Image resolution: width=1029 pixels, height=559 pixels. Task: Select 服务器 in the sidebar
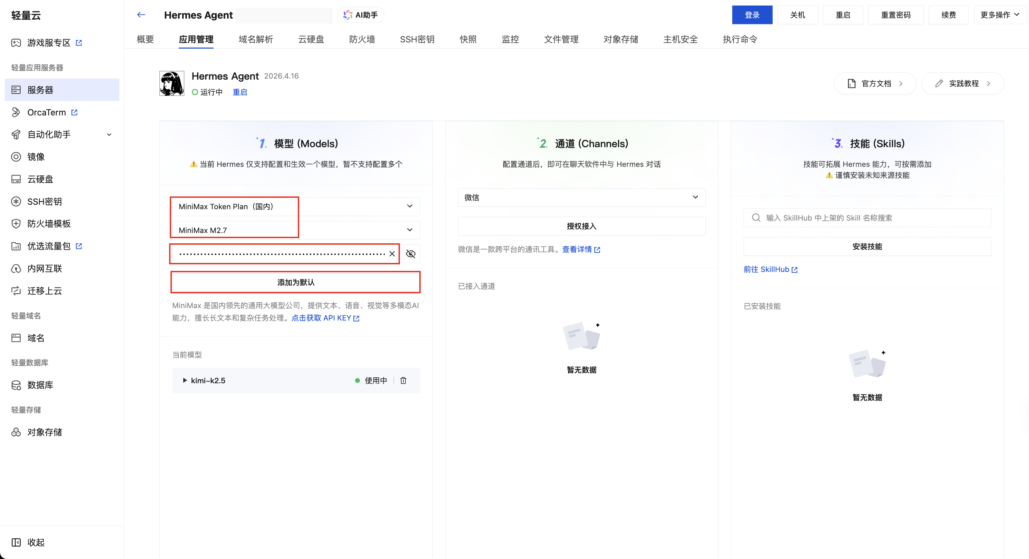click(62, 90)
